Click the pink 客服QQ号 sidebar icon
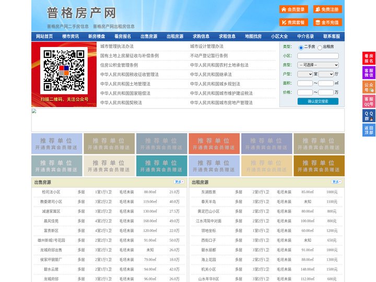 pos(369,101)
